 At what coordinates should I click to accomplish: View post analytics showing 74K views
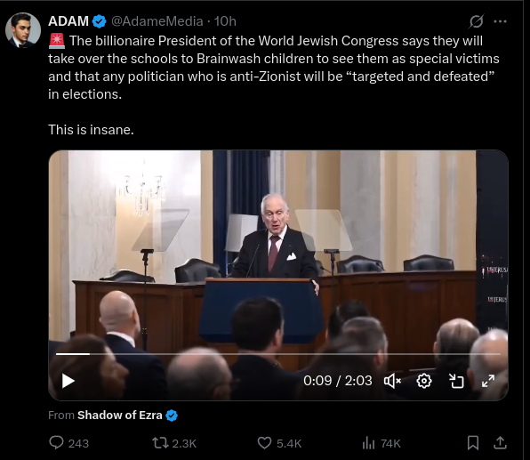[x=381, y=443]
